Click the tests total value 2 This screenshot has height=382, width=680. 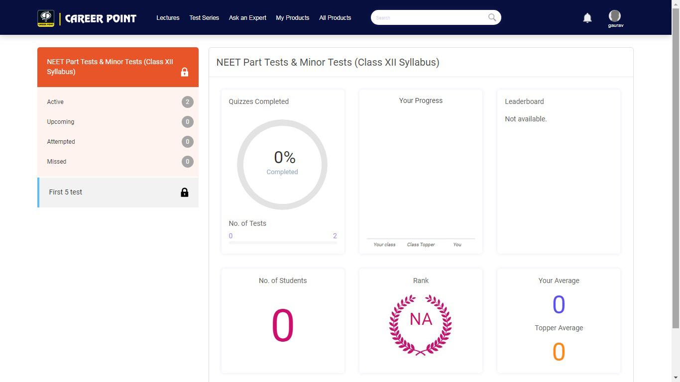(x=335, y=236)
